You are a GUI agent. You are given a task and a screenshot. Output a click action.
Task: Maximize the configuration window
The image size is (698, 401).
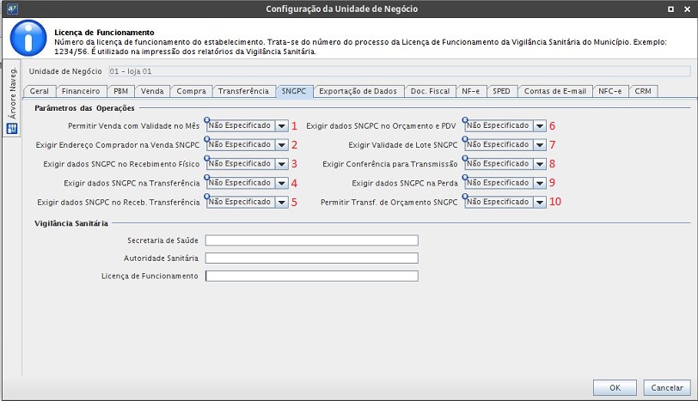click(x=670, y=9)
